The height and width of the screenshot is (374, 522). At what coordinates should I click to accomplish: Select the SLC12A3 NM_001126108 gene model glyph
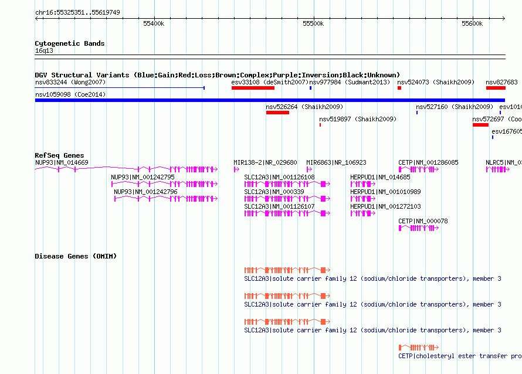pos(287,184)
